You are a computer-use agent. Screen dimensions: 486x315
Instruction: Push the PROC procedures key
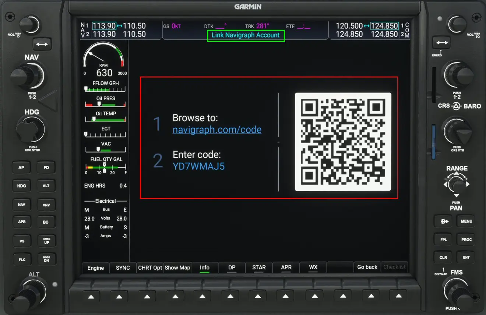click(466, 239)
